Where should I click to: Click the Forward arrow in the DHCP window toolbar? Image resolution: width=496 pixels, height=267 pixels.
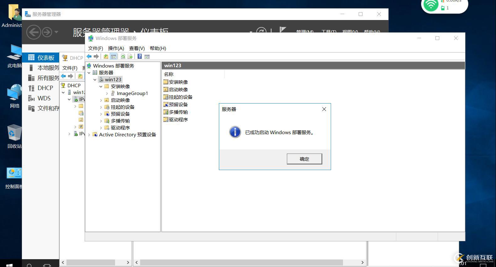[71, 76]
